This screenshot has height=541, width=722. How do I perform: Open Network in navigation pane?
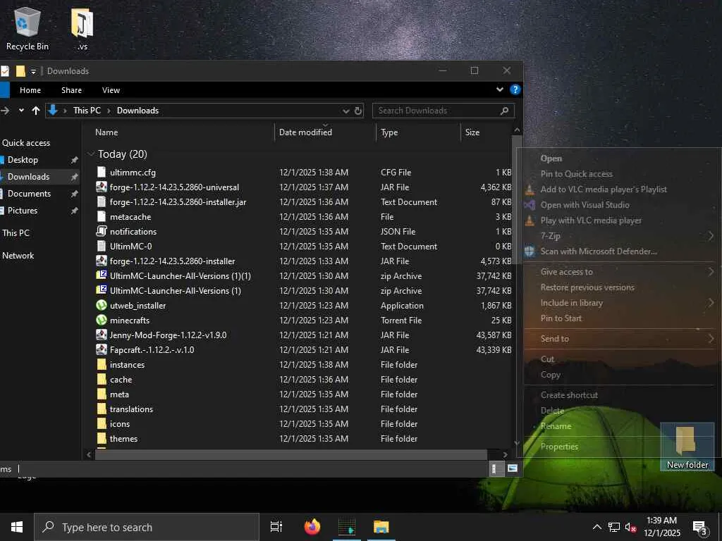click(x=18, y=255)
